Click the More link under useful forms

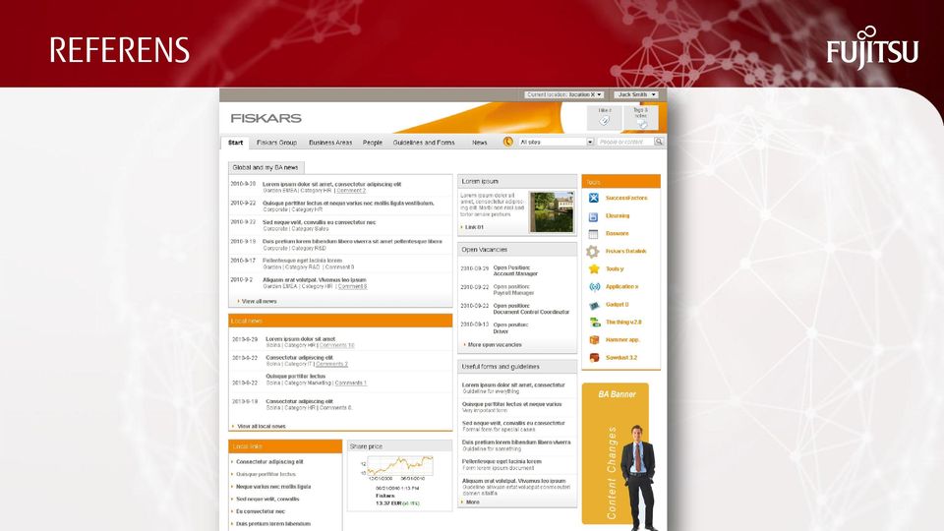pos(473,501)
